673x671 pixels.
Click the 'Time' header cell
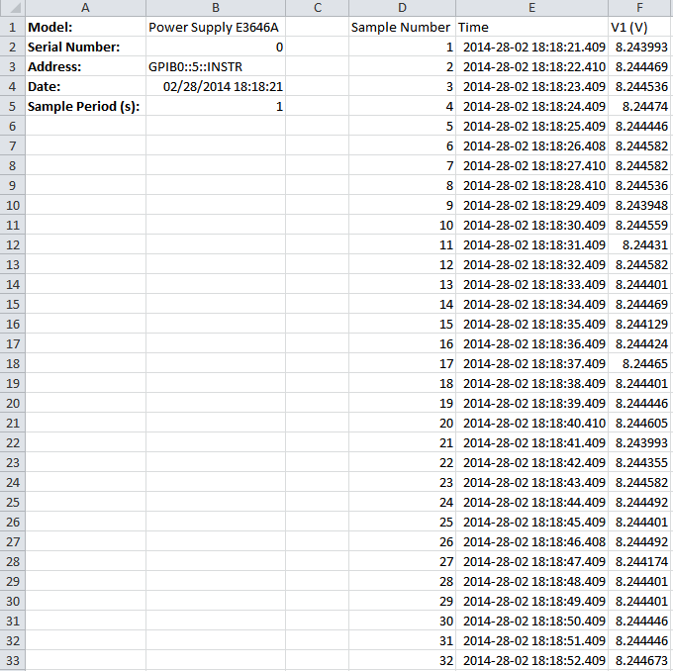pos(531,27)
